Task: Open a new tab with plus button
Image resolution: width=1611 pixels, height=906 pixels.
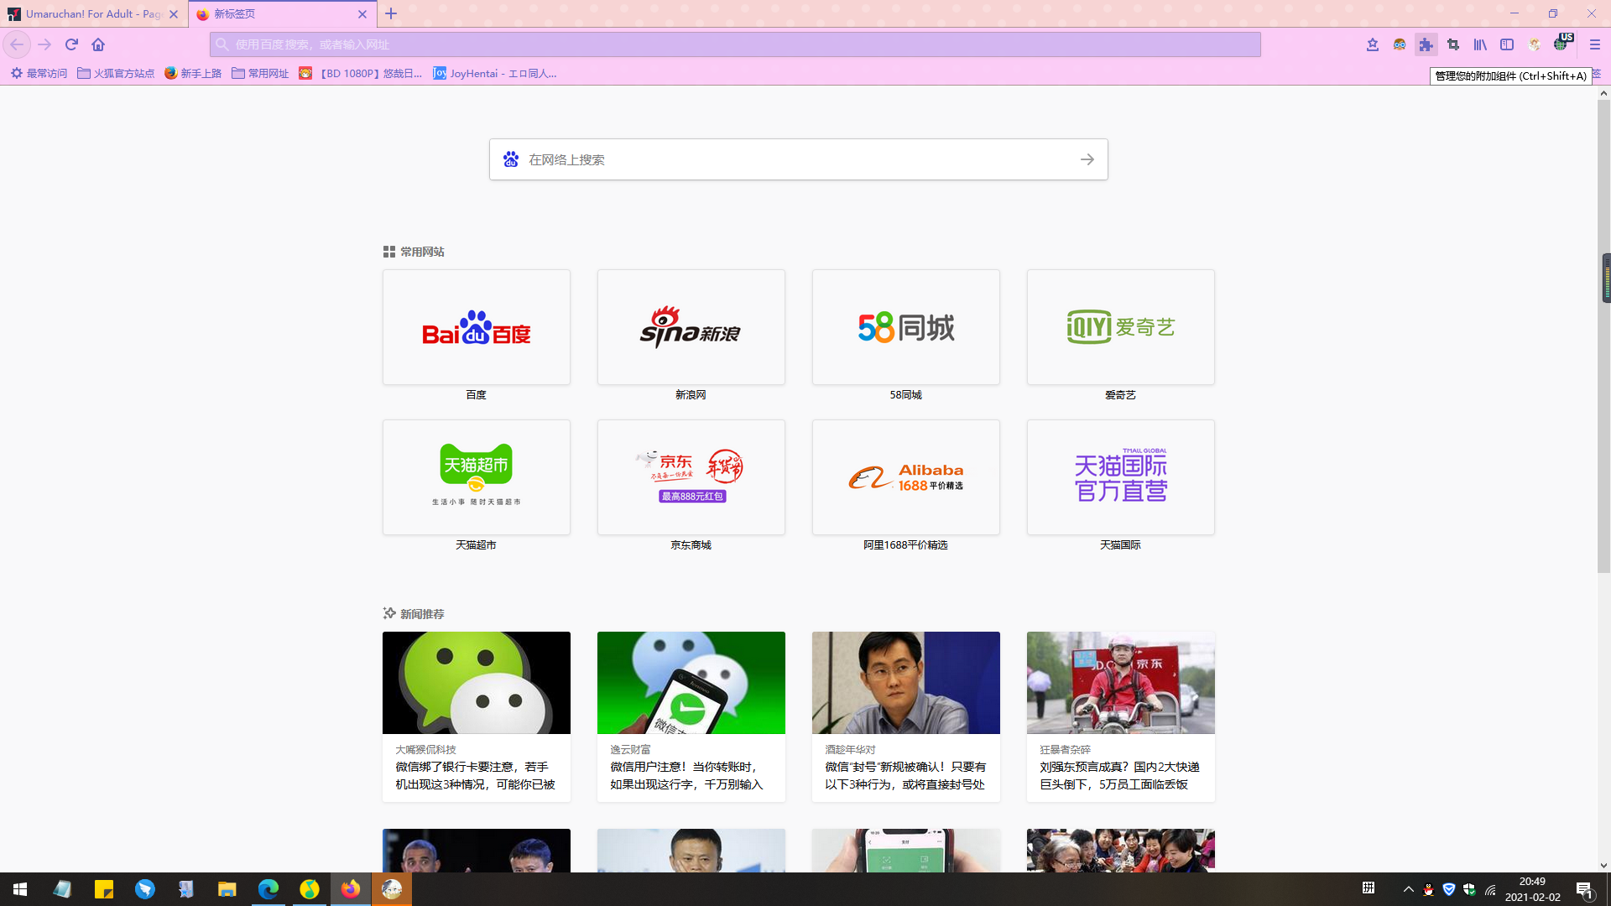Action: point(391,13)
